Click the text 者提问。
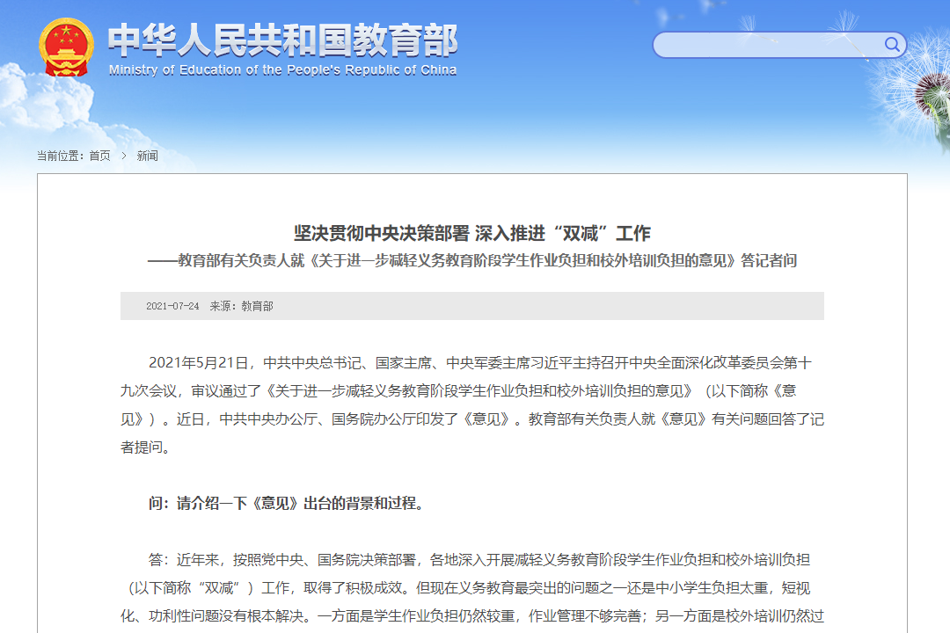 point(145,447)
